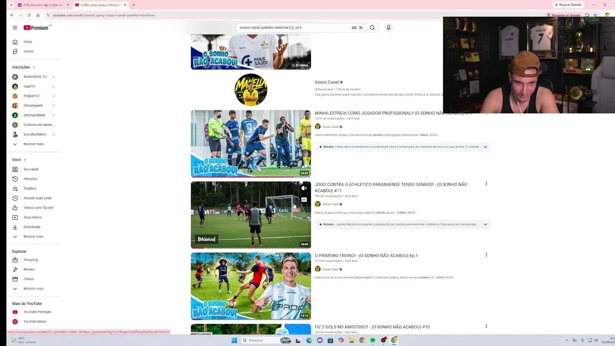Click the magnifier search button
The height and width of the screenshot is (346, 615).
pos(372,28)
